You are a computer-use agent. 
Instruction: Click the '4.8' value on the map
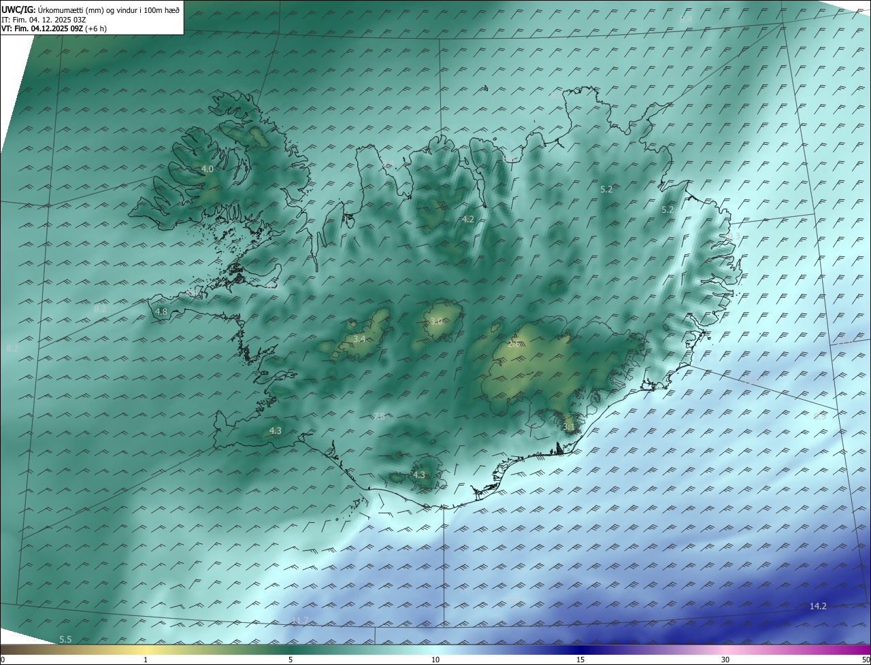tap(161, 311)
